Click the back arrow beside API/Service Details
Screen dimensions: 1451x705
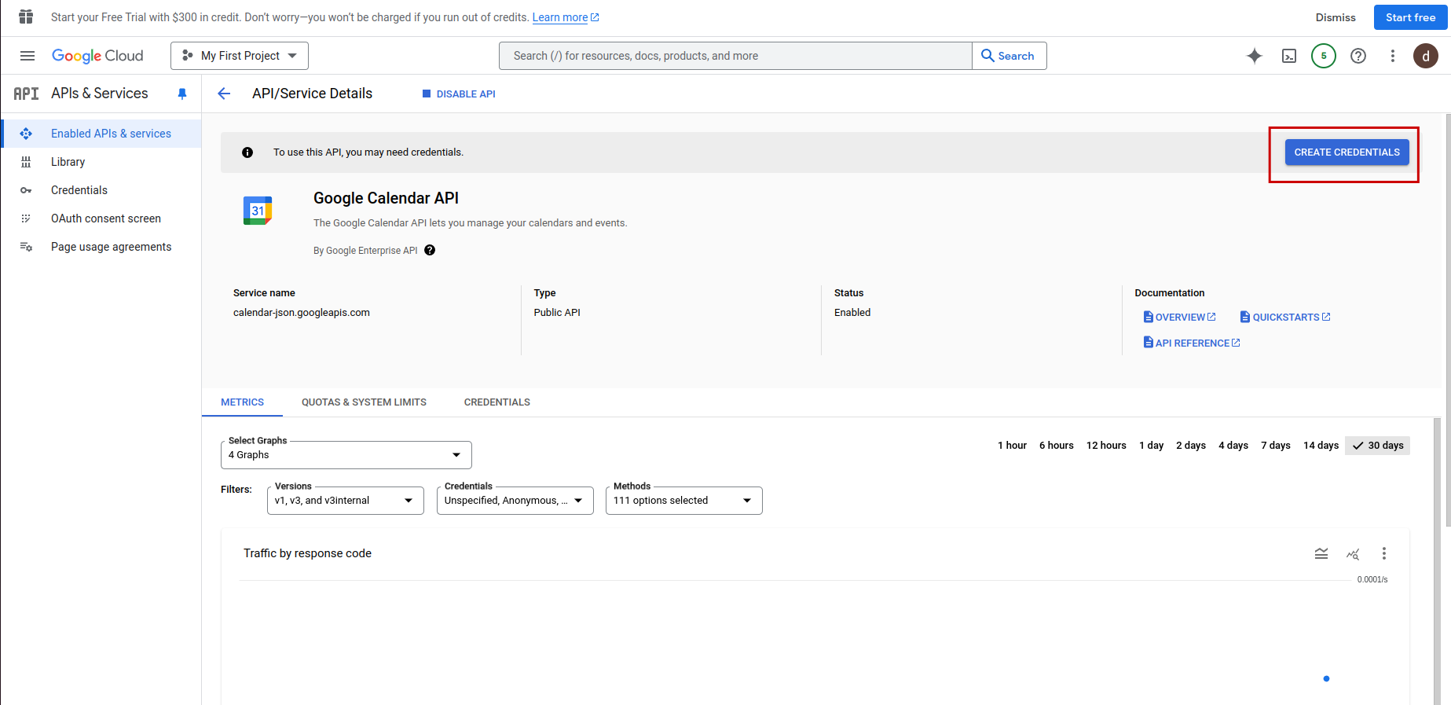pos(224,94)
